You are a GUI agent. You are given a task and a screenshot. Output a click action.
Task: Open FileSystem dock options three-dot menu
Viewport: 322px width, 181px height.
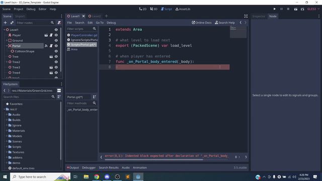point(61,84)
